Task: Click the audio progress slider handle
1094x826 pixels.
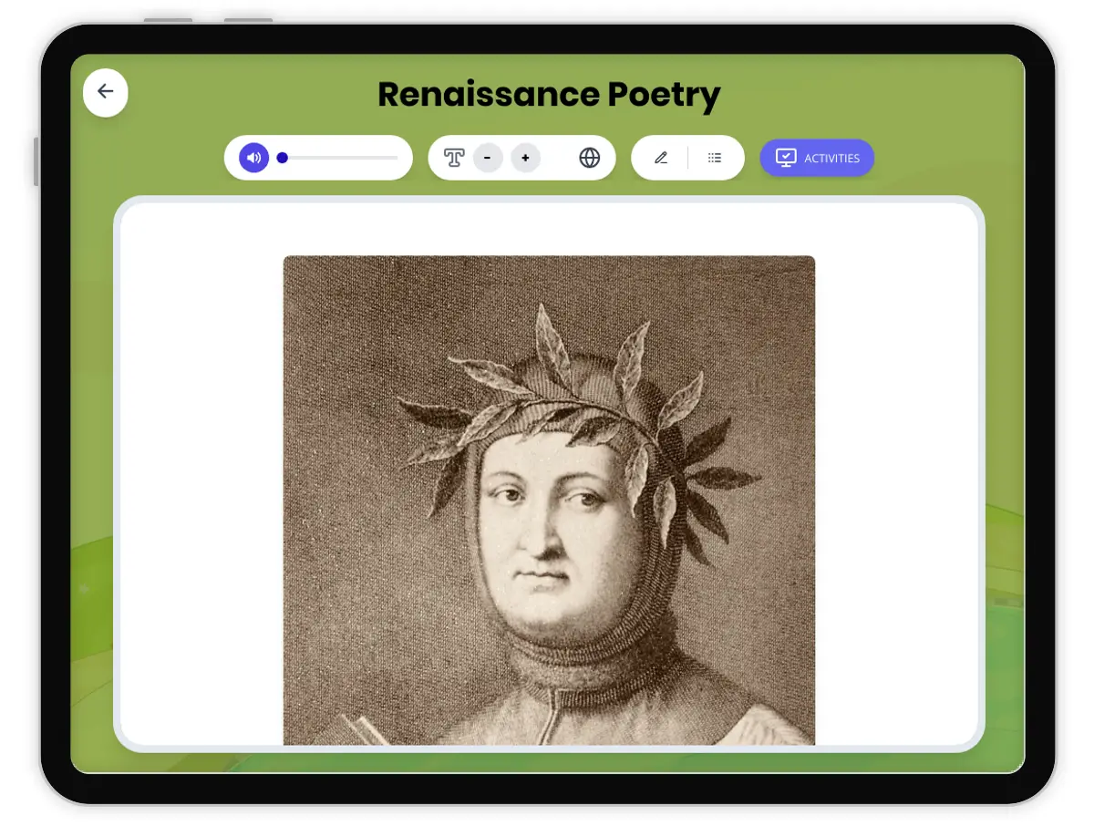Action: coord(283,158)
